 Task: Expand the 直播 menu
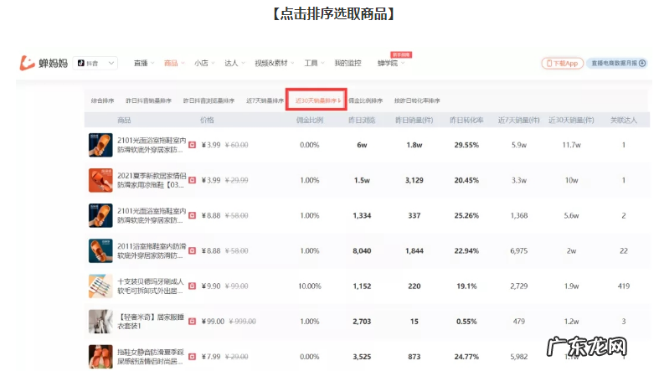click(144, 63)
